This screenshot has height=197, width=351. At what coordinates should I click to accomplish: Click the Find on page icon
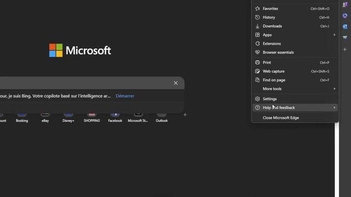pos(257,80)
